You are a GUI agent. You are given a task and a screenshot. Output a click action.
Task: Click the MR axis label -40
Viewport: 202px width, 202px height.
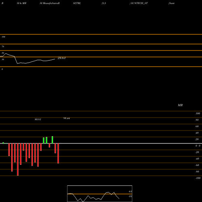(x=197, y=159)
